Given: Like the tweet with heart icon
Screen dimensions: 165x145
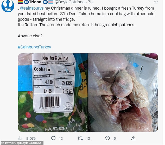Looking at the screenshot, I should (108, 139).
